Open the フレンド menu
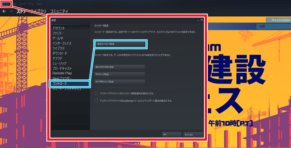This screenshot has height=148, width=291. (23, 4)
